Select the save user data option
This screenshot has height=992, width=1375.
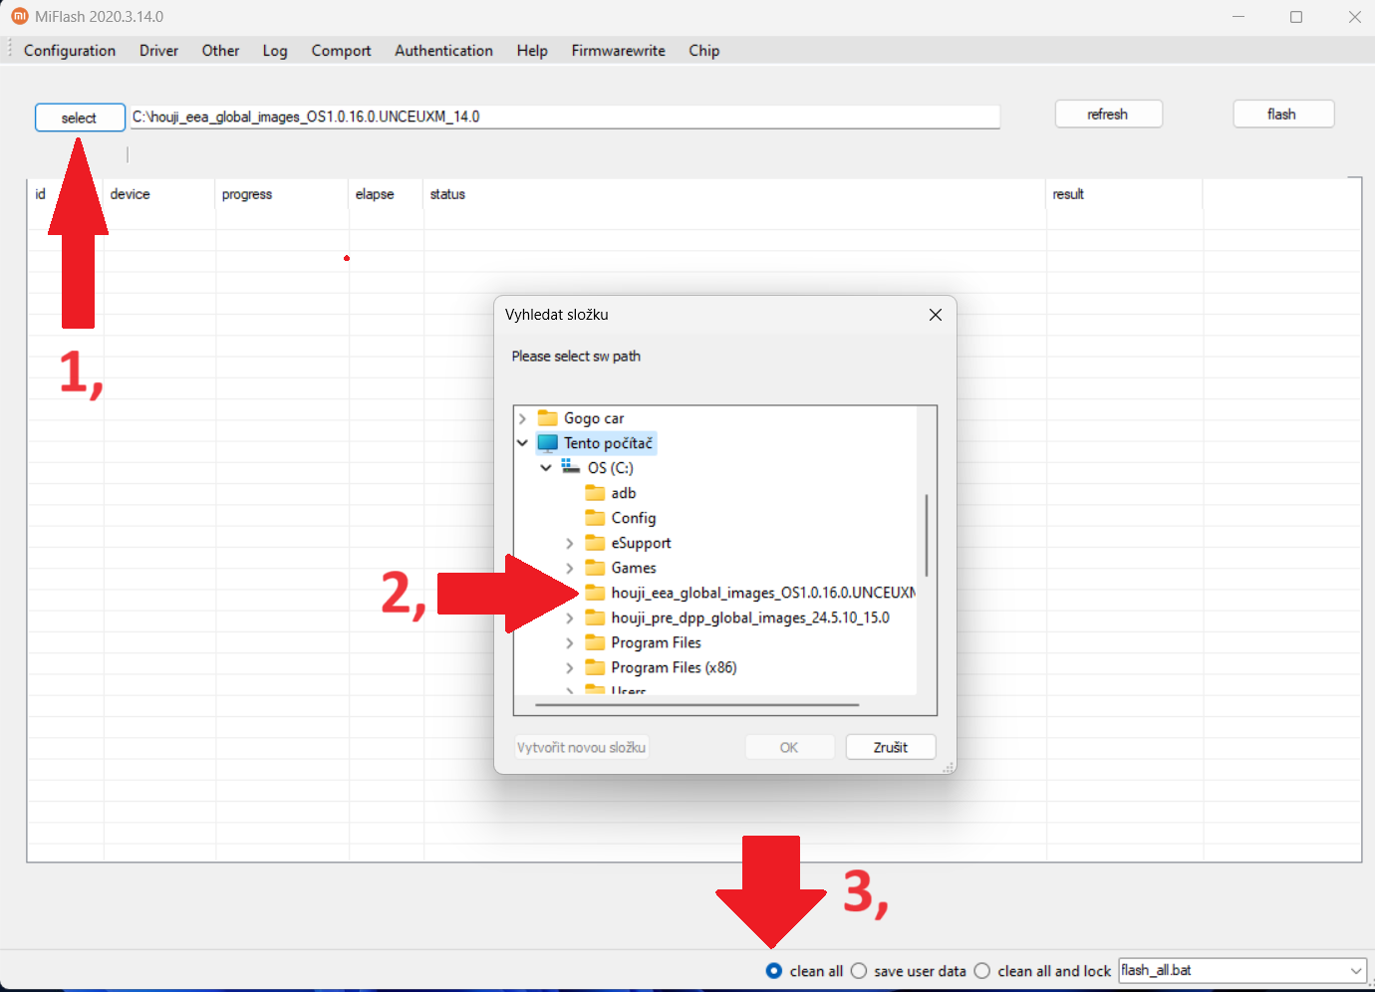[x=859, y=971]
